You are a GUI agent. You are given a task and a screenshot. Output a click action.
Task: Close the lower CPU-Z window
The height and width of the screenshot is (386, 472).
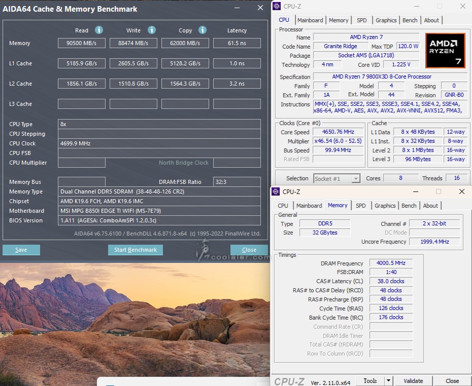point(462,191)
